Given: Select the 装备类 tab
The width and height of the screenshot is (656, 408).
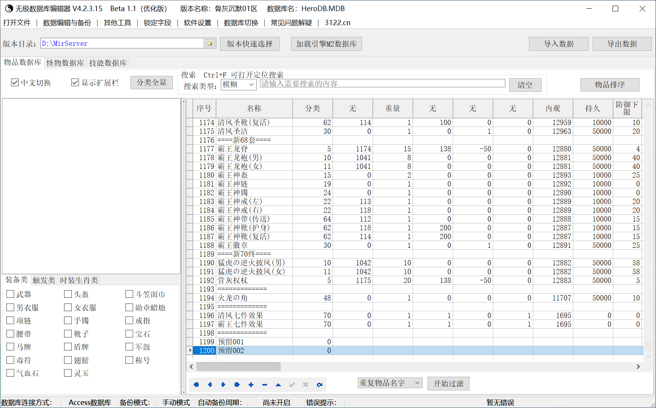Looking at the screenshot, I should pos(16,280).
